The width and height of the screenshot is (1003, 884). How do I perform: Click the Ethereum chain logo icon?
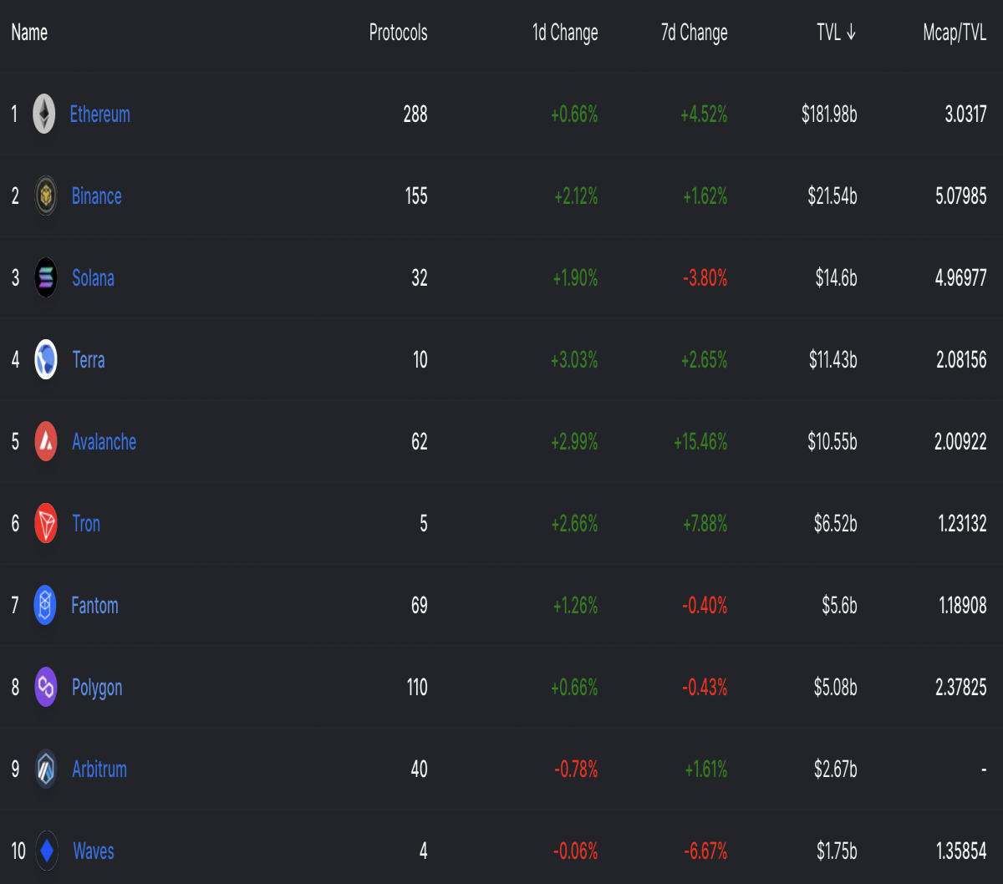coord(44,114)
